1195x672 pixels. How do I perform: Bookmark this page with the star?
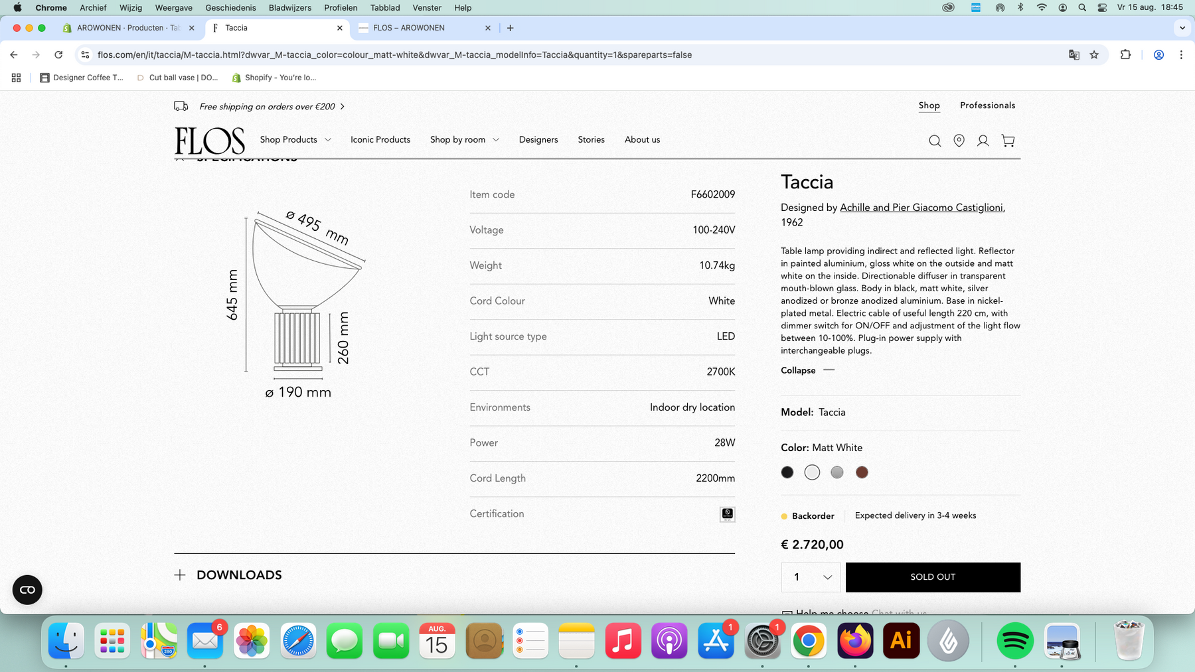[x=1094, y=55]
